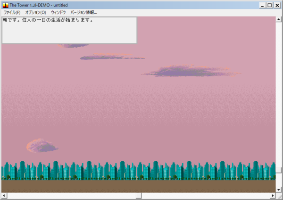Click the vertical scrollbar thumb near bottom
The height and width of the screenshot is (200, 283).
279,170
